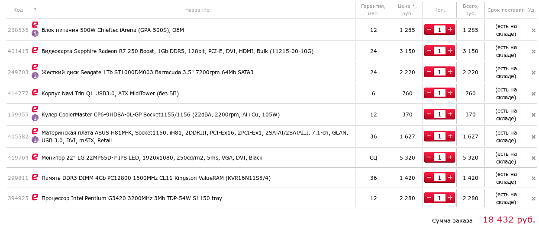The height and width of the screenshot is (226, 539).
Task: Sort by Название column header
Action: pyautogui.click(x=197, y=10)
